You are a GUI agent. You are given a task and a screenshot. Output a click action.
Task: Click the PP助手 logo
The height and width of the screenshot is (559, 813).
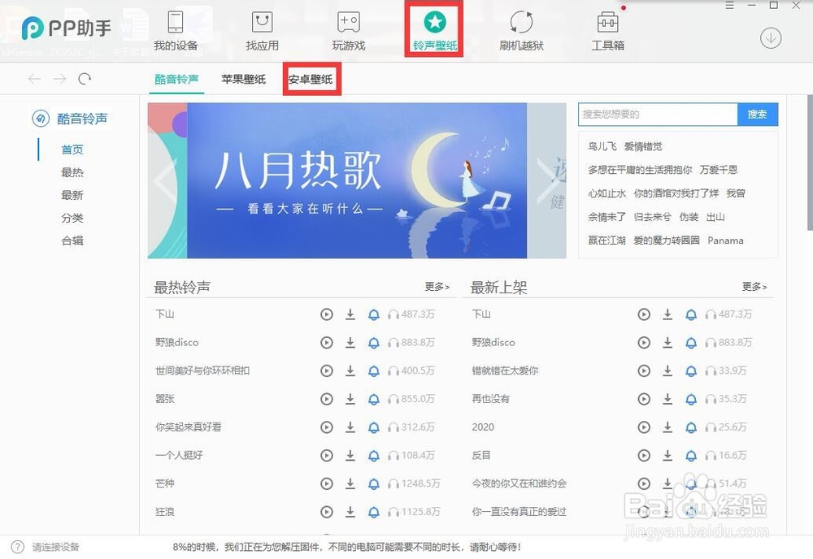point(67,28)
